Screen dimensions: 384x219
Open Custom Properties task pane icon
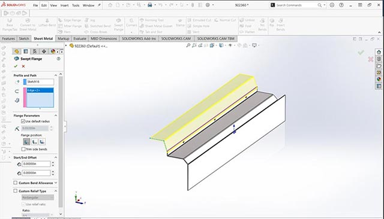click(x=379, y=86)
